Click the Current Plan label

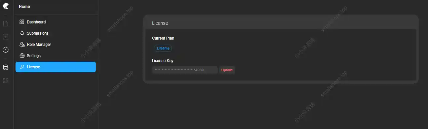coord(163,38)
